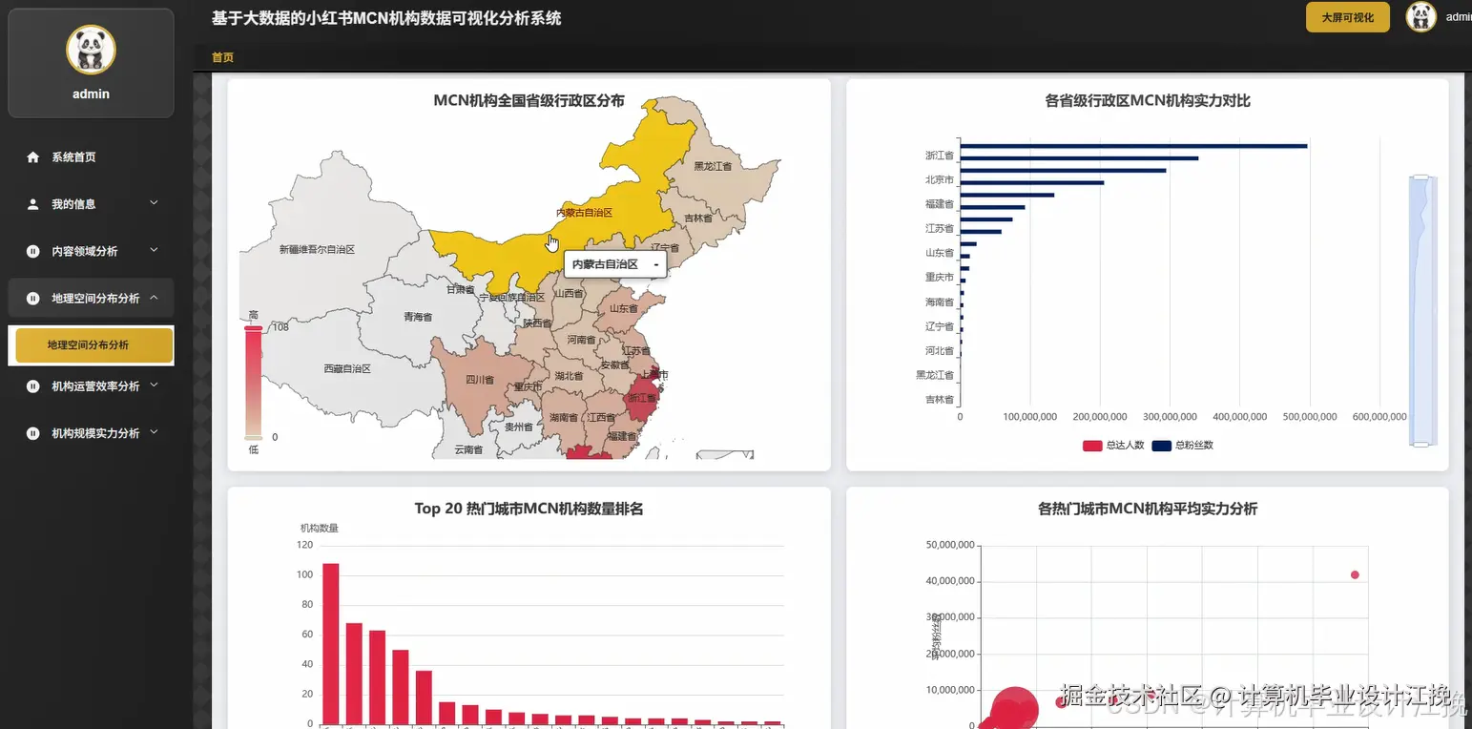Expand the 机构规模实力分析 menu chevron
Image resolution: width=1472 pixels, height=729 pixels.
tap(154, 432)
